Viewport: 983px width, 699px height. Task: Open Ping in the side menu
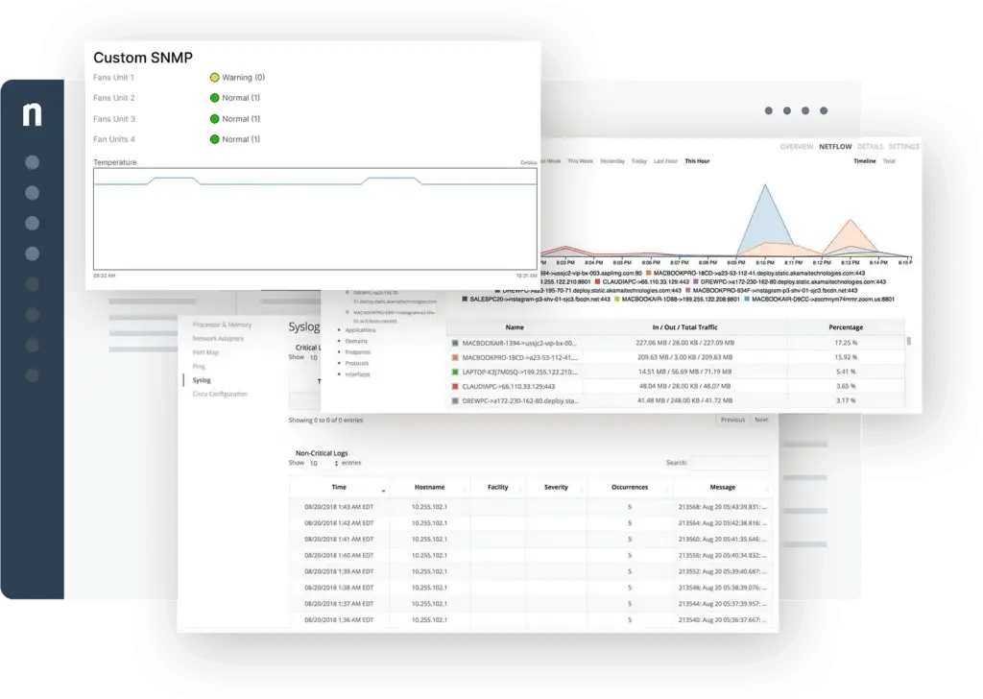(x=198, y=366)
